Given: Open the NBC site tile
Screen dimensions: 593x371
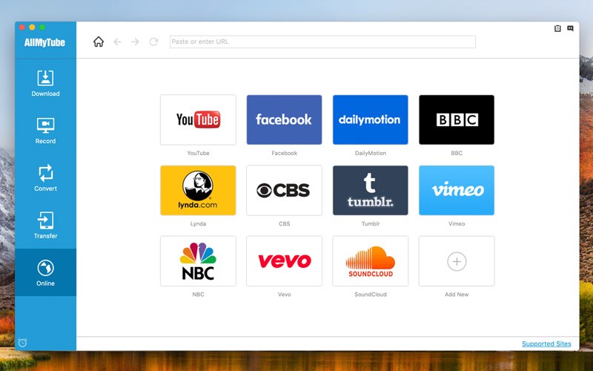Looking at the screenshot, I should point(198,261).
